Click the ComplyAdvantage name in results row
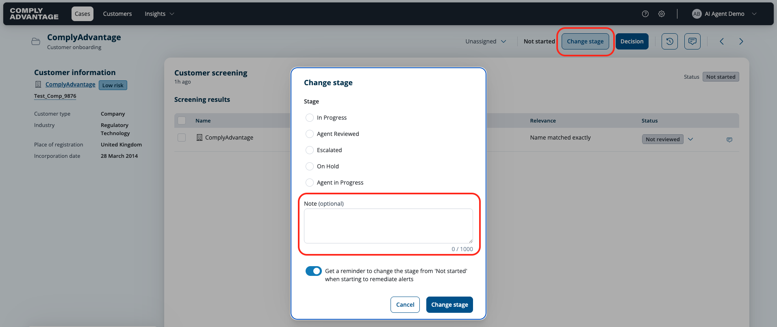 (229, 138)
